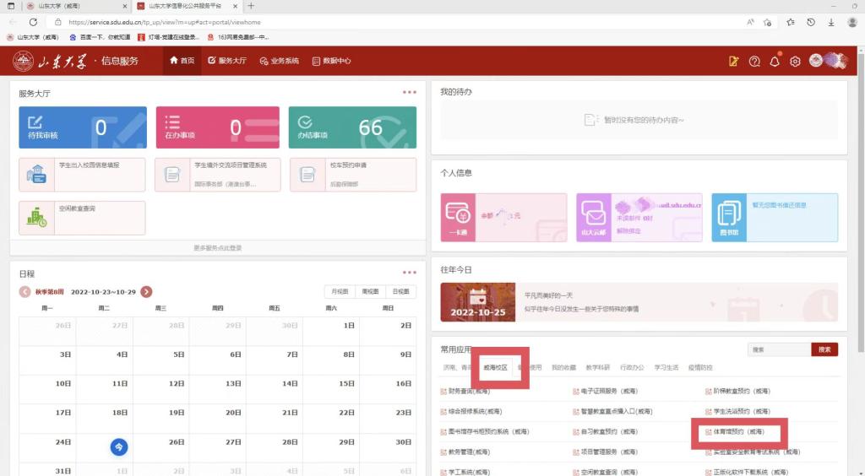Open the notifications bell icon
The width and height of the screenshot is (865, 476).
(775, 61)
